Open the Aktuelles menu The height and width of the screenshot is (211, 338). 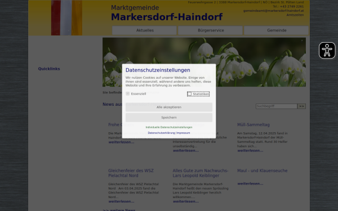click(x=144, y=30)
